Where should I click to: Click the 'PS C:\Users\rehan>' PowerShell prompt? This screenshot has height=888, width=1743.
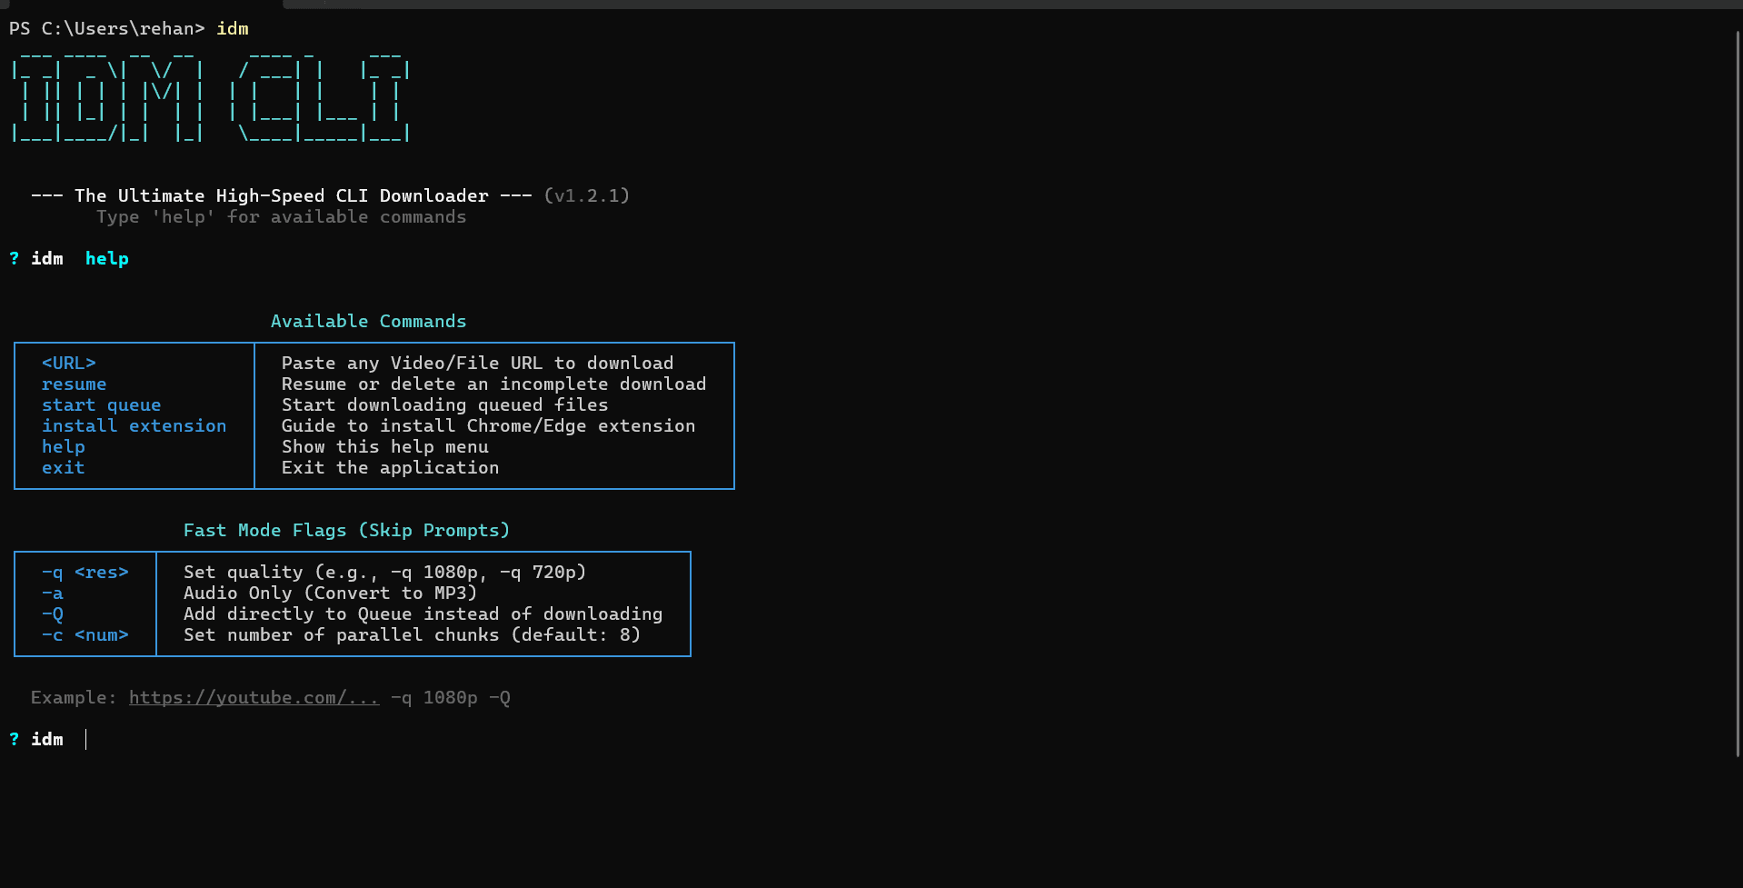coord(106,28)
